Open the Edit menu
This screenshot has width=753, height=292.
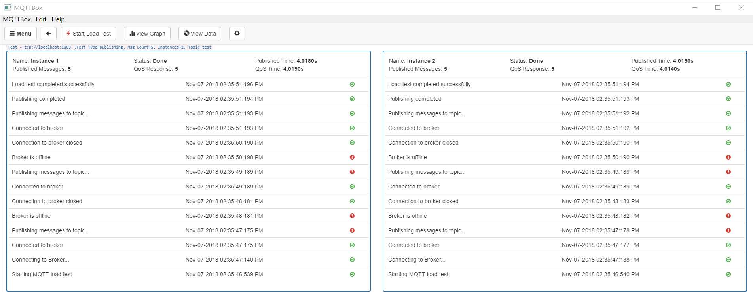(41, 19)
